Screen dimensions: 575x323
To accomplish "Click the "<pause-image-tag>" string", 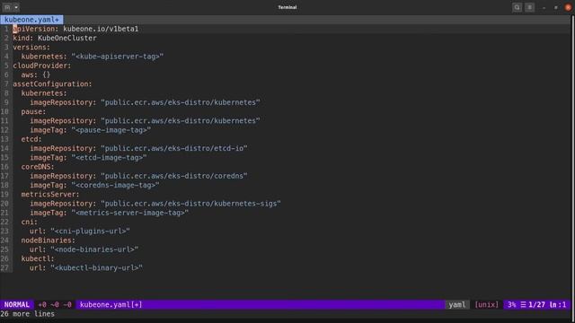I will (111, 130).
